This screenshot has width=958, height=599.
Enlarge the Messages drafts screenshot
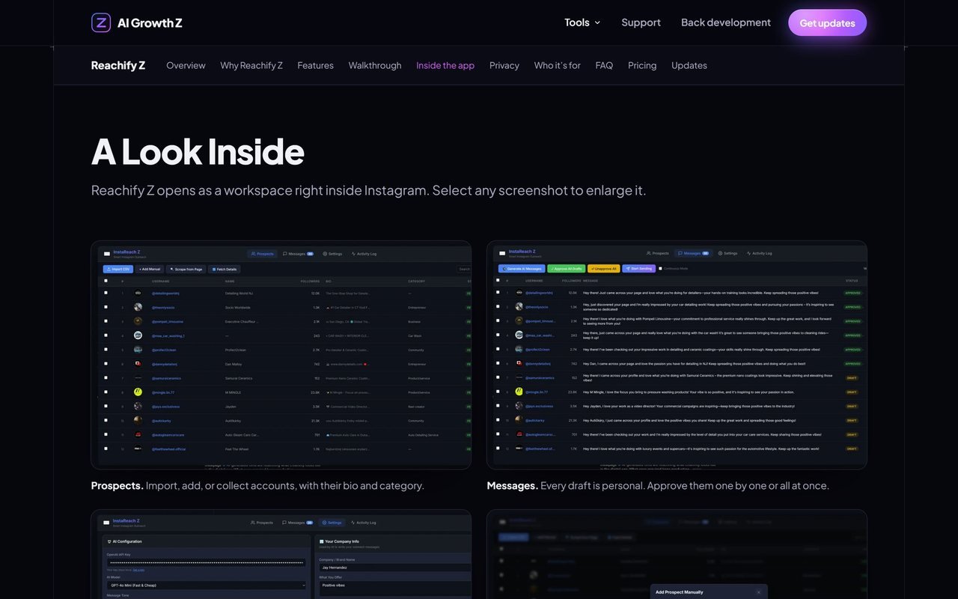coord(677,355)
